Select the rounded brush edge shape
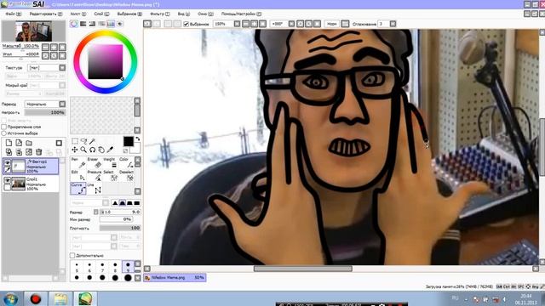This screenshot has width=545, height=306. point(123,203)
